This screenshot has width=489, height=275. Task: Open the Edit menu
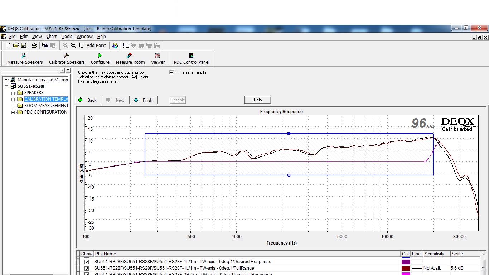(x=24, y=37)
